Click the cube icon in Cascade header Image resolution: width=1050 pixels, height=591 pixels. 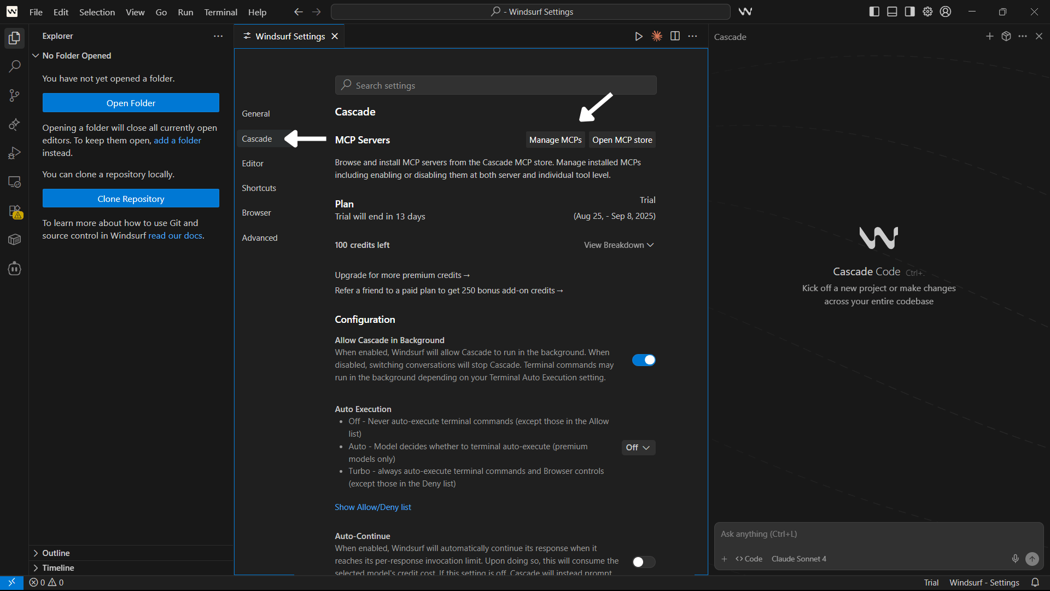click(x=1006, y=36)
